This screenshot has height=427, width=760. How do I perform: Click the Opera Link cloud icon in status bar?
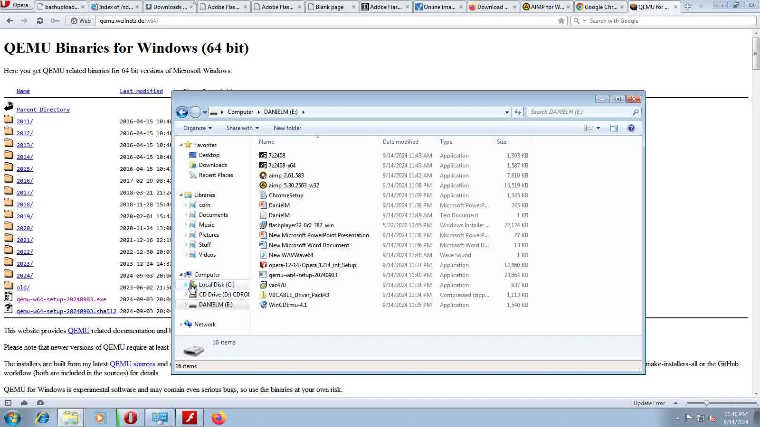tap(24, 403)
